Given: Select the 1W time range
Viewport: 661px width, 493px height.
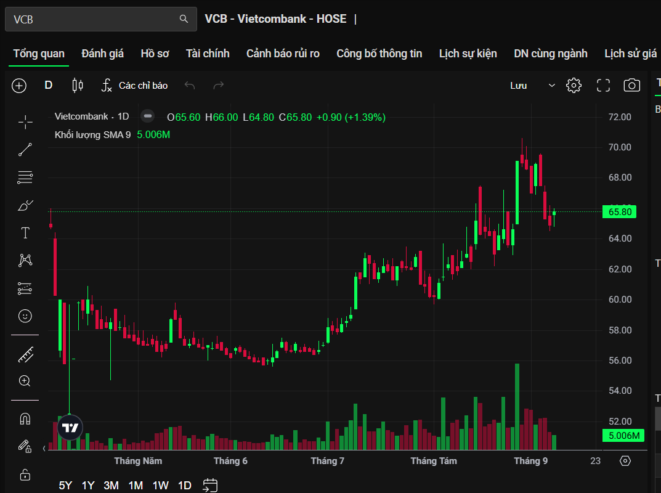Looking at the screenshot, I should coord(161,486).
